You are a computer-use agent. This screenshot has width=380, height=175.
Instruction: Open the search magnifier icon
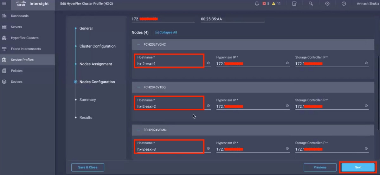tap(311, 3)
